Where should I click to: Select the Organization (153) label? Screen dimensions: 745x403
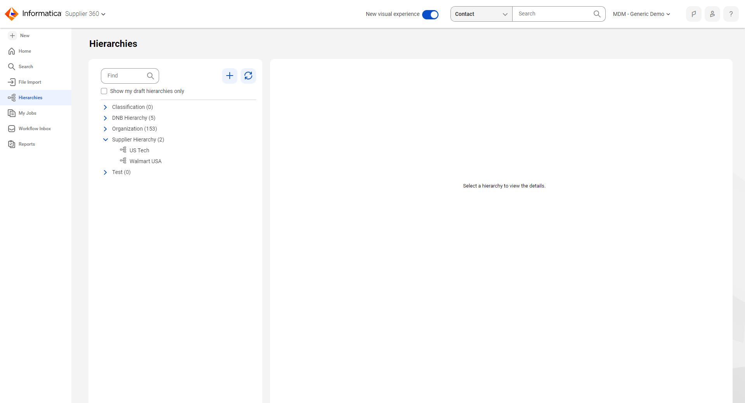[134, 129]
